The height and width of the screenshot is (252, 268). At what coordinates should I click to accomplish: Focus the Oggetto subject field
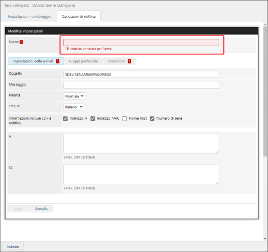click(x=141, y=74)
